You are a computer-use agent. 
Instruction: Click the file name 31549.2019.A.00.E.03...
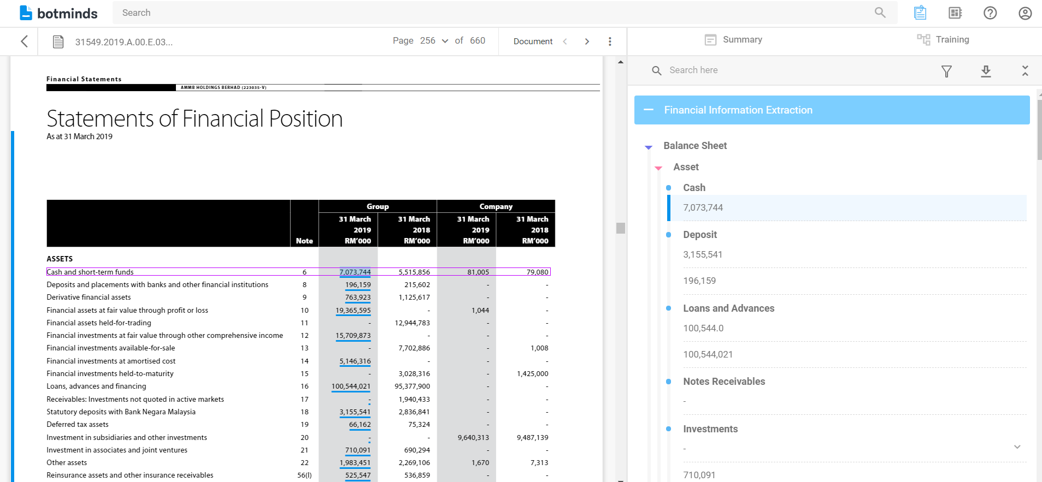pyautogui.click(x=124, y=42)
